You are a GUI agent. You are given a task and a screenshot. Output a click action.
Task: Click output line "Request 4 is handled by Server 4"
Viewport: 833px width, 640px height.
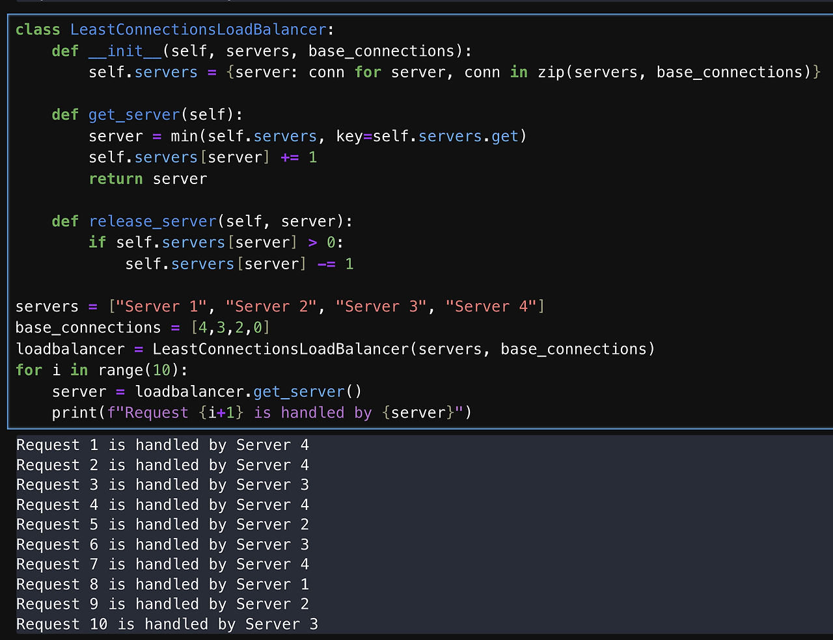tap(163, 505)
